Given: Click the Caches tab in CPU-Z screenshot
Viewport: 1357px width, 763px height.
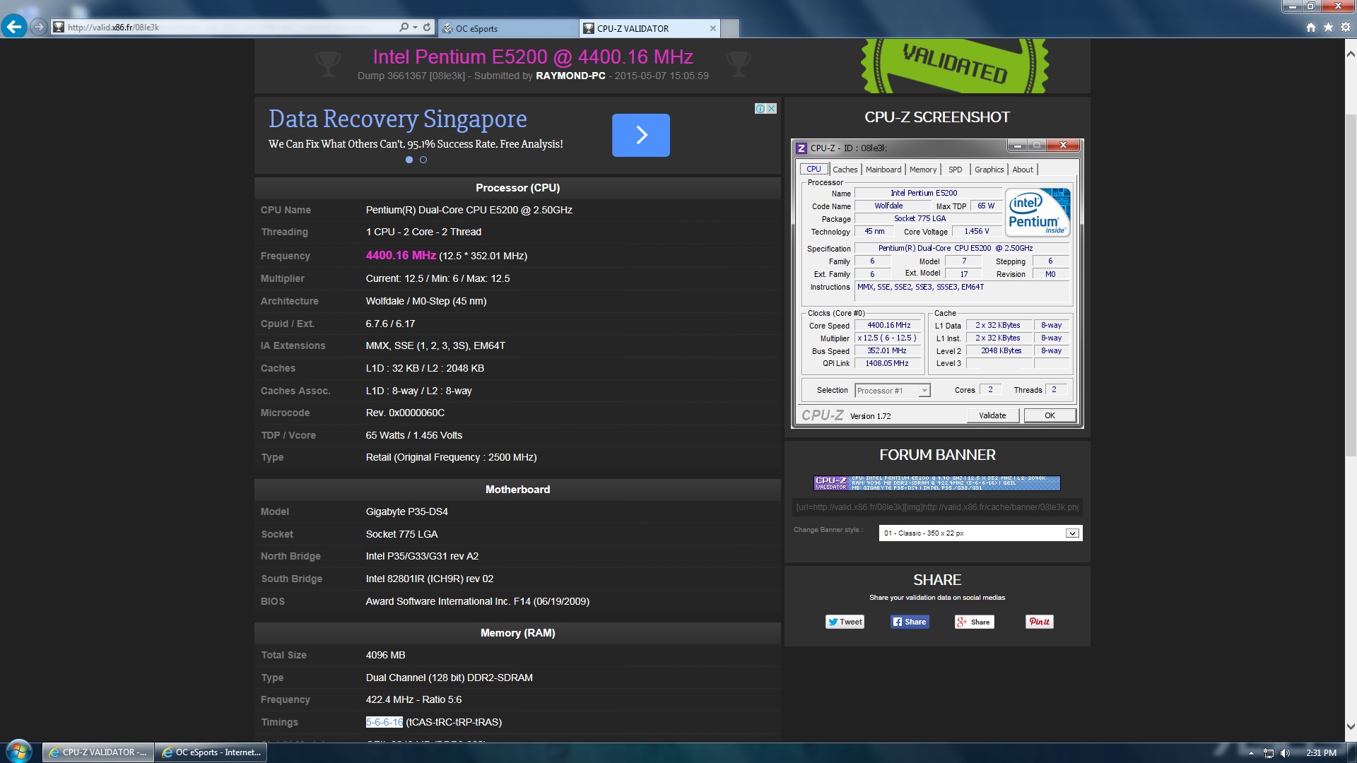Looking at the screenshot, I should click(x=845, y=170).
